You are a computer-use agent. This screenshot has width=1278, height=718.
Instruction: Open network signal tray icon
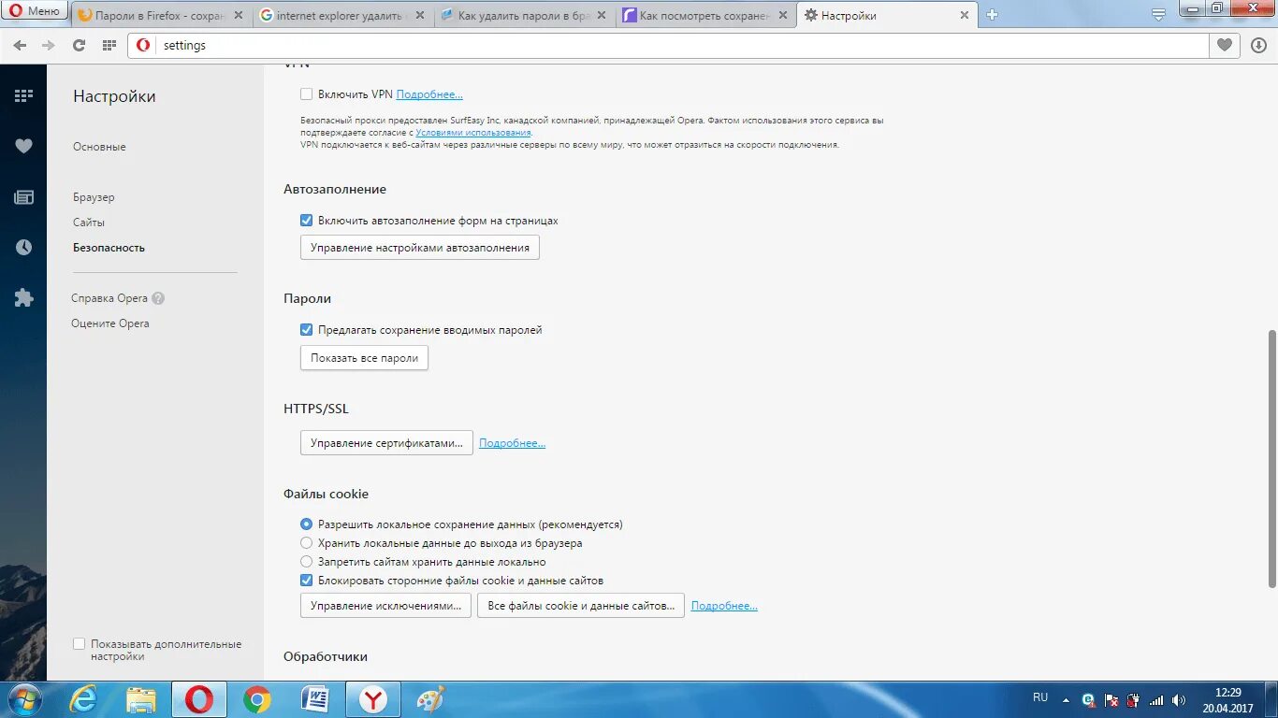(x=1157, y=699)
